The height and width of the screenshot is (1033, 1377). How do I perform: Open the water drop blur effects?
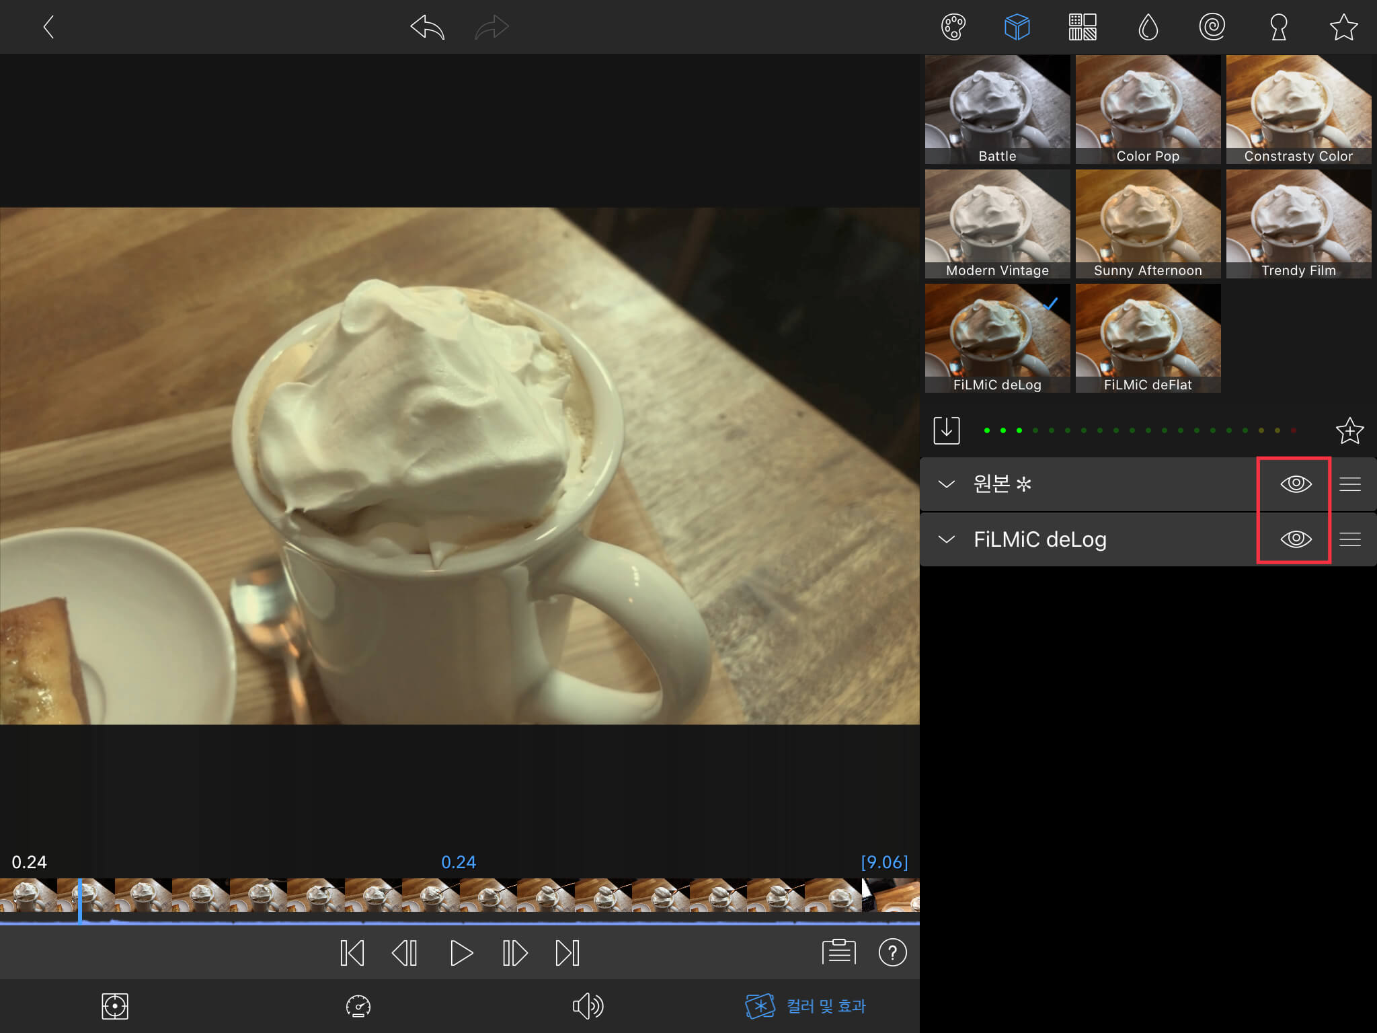[x=1148, y=28]
